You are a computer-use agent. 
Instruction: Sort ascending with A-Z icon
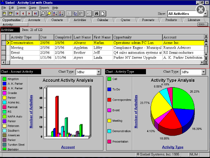pos(55,14)
